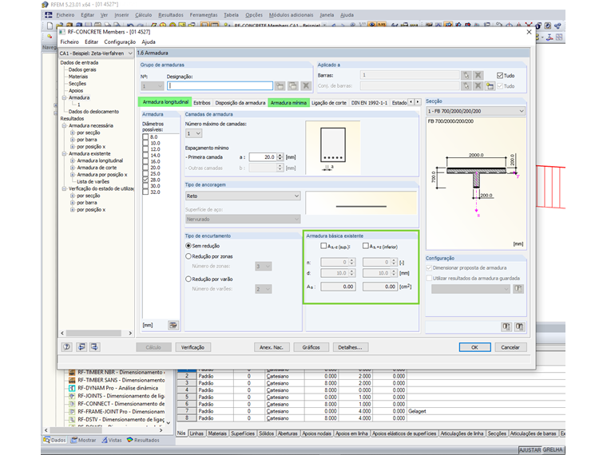Viewport: 607px width, 455px height.
Task: Click the first section info icon below Configuração
Action: 506,327
